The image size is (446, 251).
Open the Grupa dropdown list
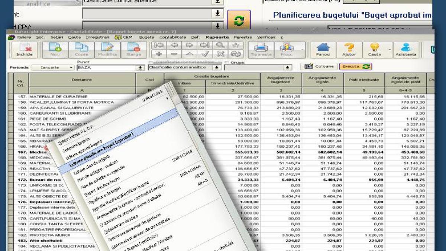coord(287,68)
